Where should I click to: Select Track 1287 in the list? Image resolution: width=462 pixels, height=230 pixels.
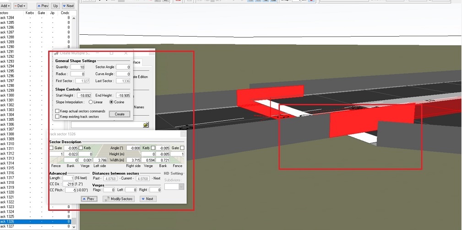[x=35, y=32]
